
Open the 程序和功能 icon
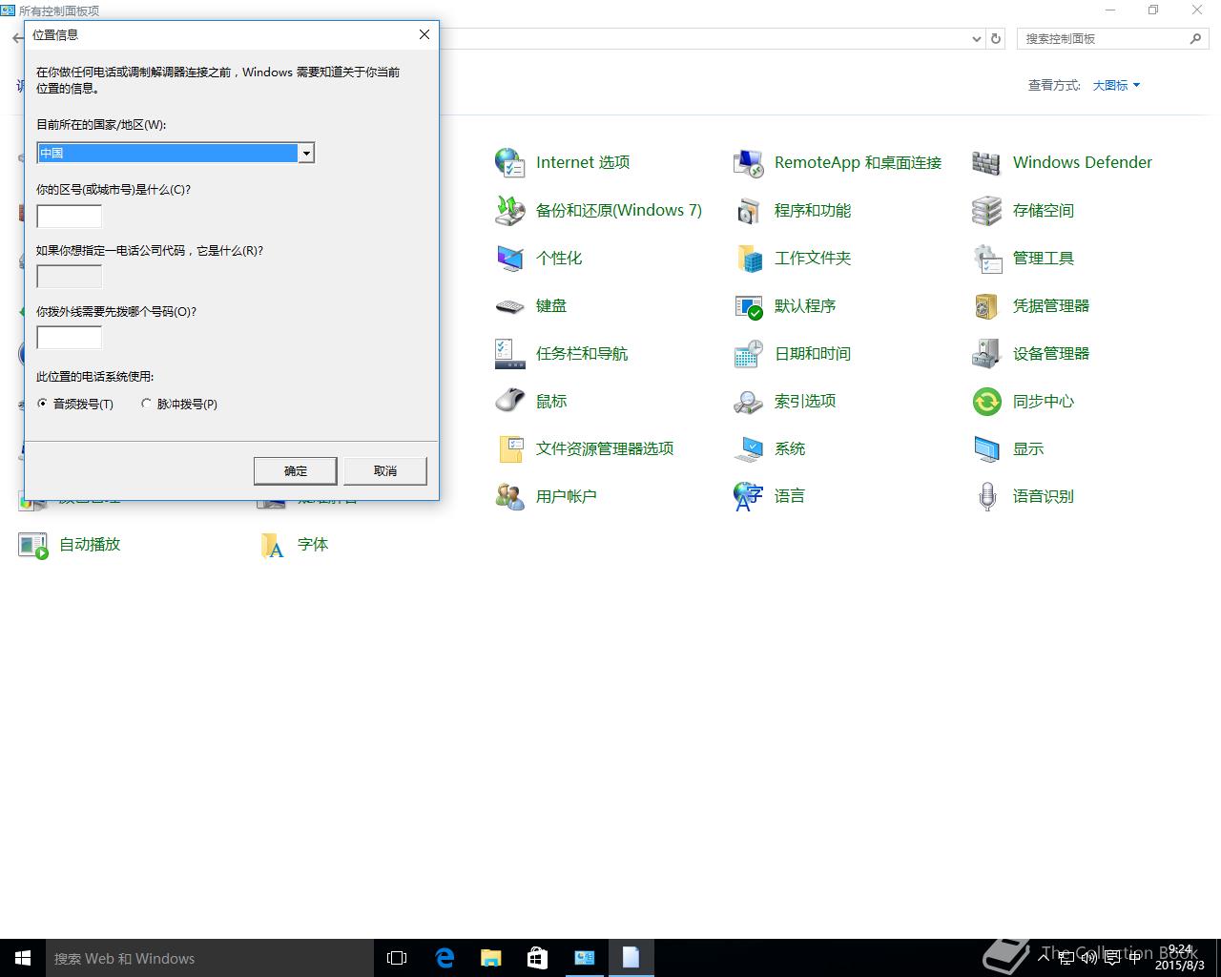(x=749, y=210)
